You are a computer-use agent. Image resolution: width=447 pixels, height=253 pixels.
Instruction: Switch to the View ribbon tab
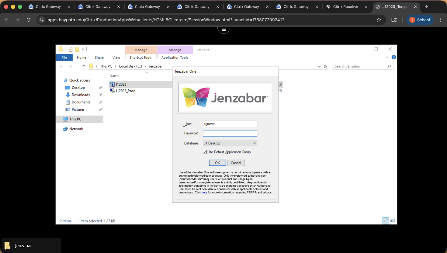point(116,57)
